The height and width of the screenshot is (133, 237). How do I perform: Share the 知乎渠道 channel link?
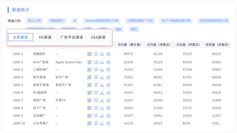click(102, 77)
